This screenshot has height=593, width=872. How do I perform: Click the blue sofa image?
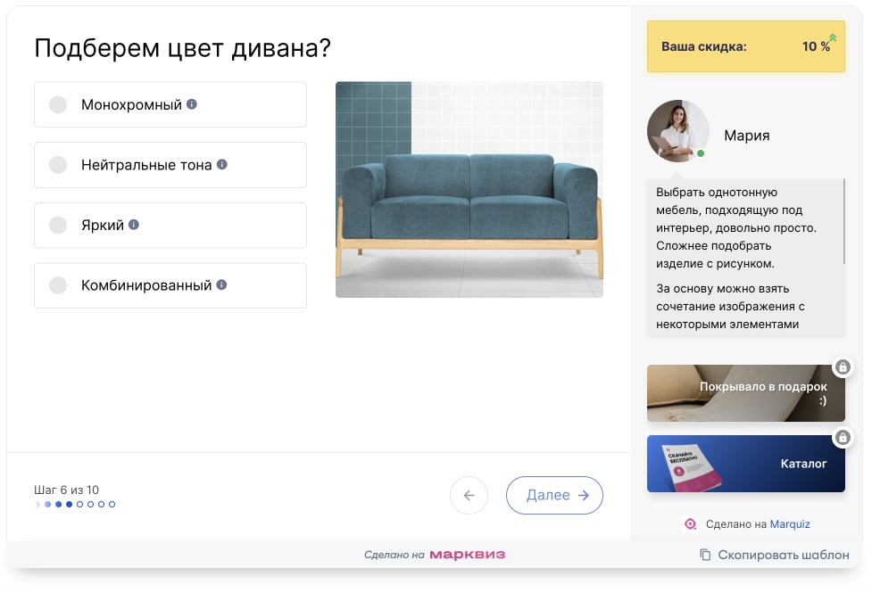[469, 190]
